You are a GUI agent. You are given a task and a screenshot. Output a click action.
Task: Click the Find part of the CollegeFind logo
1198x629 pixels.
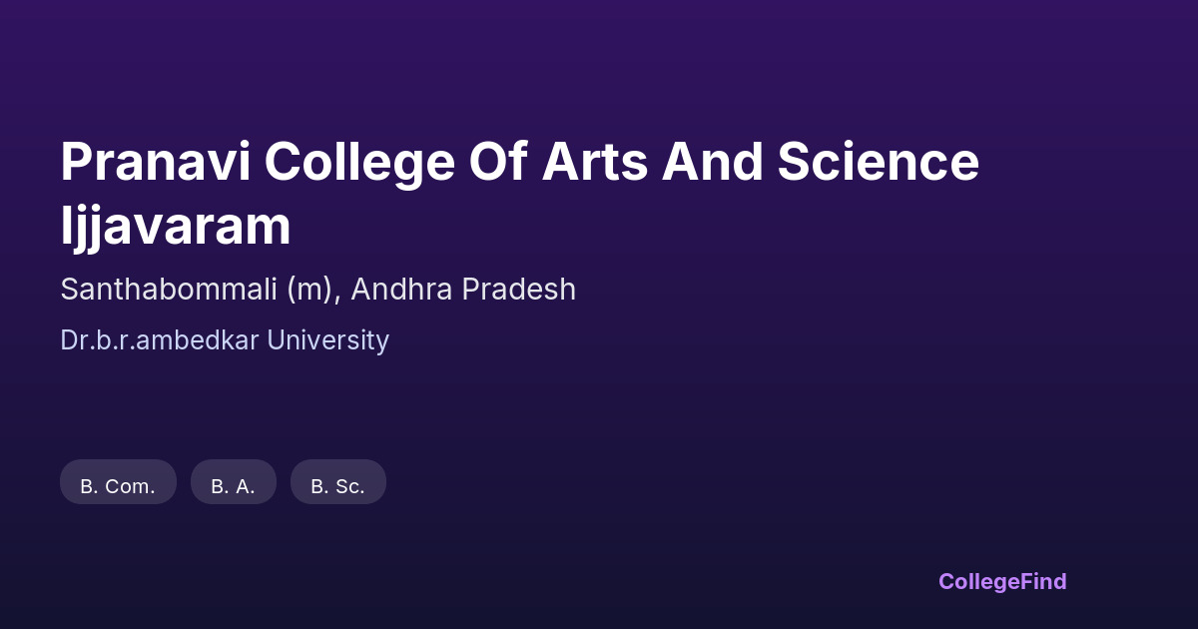click(x=1042, y=581)
